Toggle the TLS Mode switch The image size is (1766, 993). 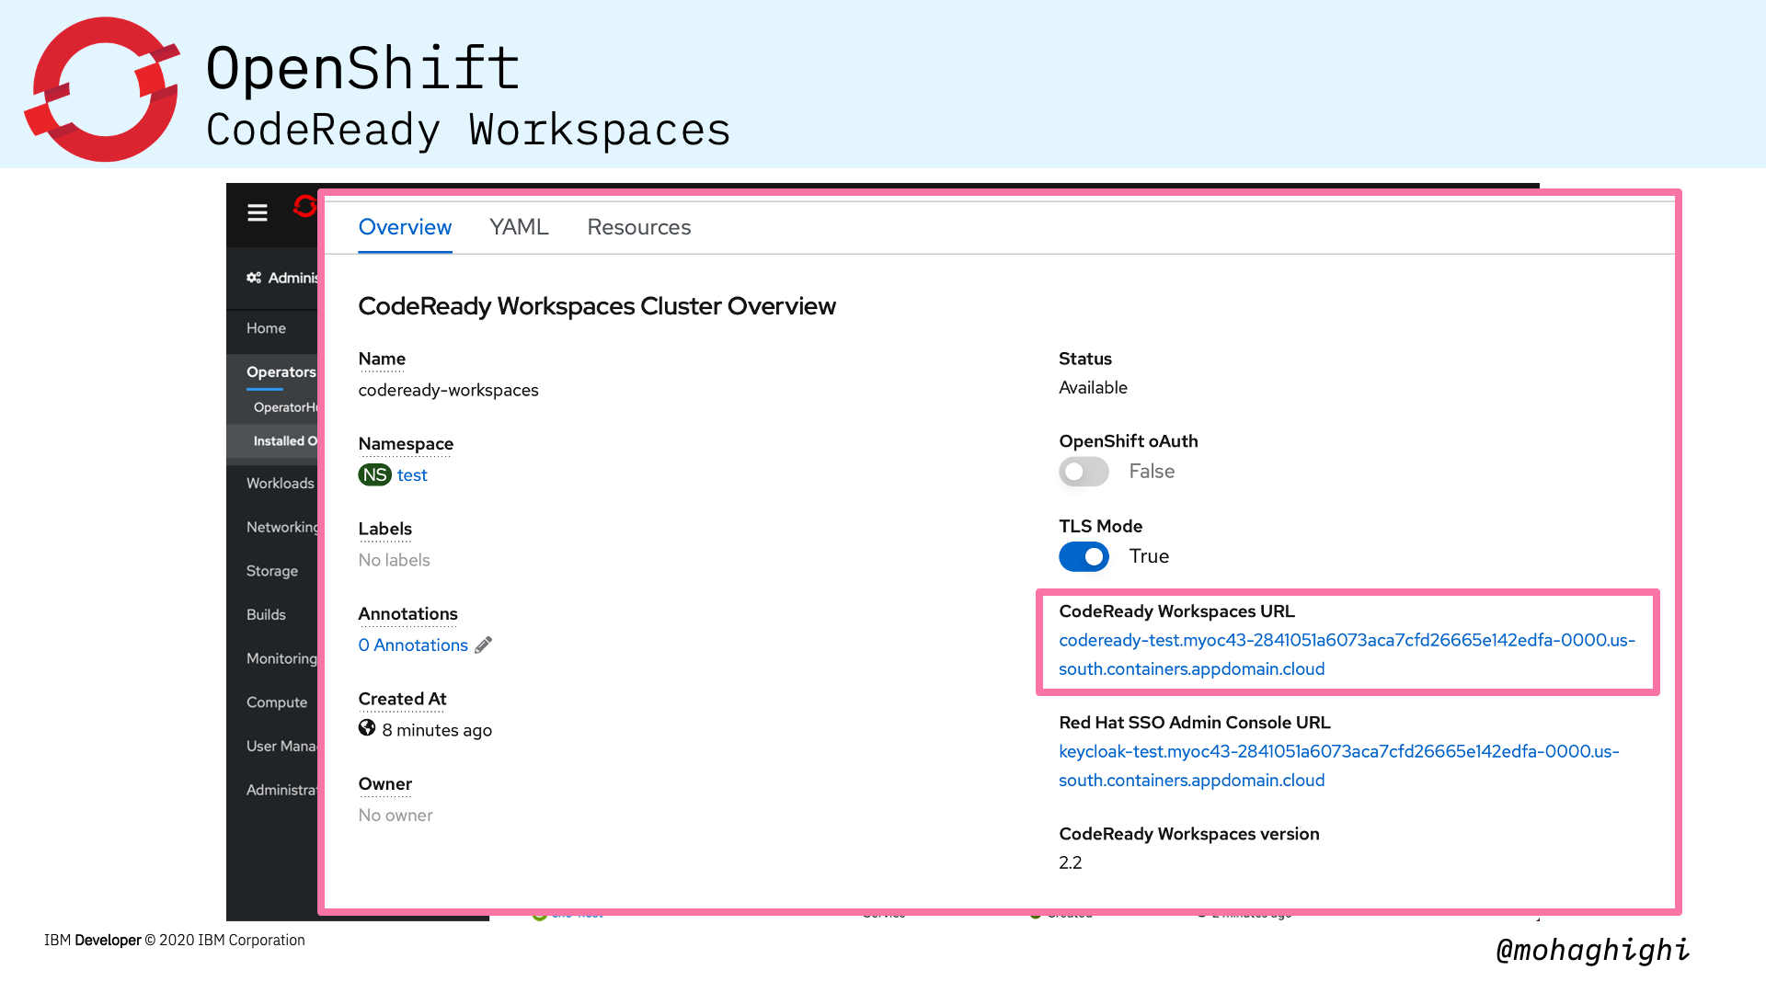pos(1084,556)
